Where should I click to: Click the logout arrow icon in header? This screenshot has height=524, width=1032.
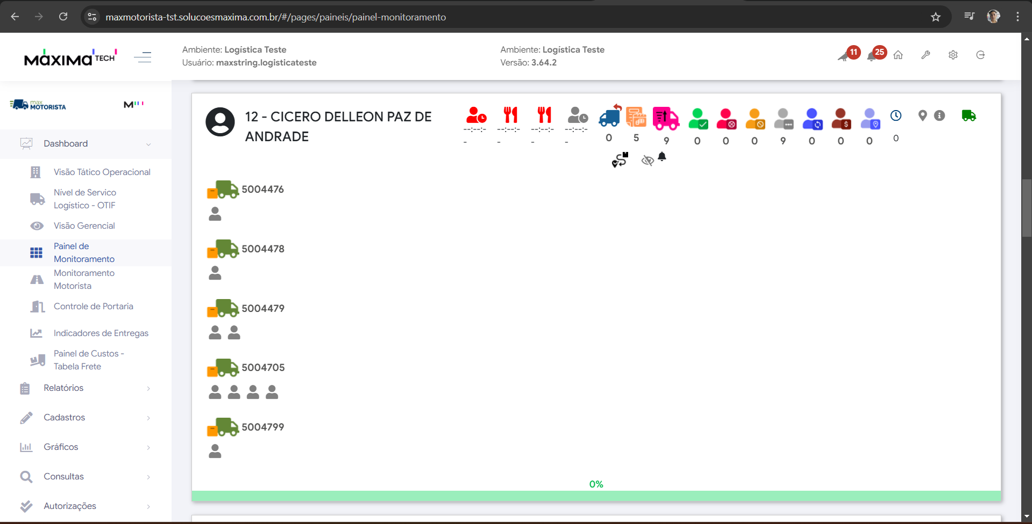point(980,55)
